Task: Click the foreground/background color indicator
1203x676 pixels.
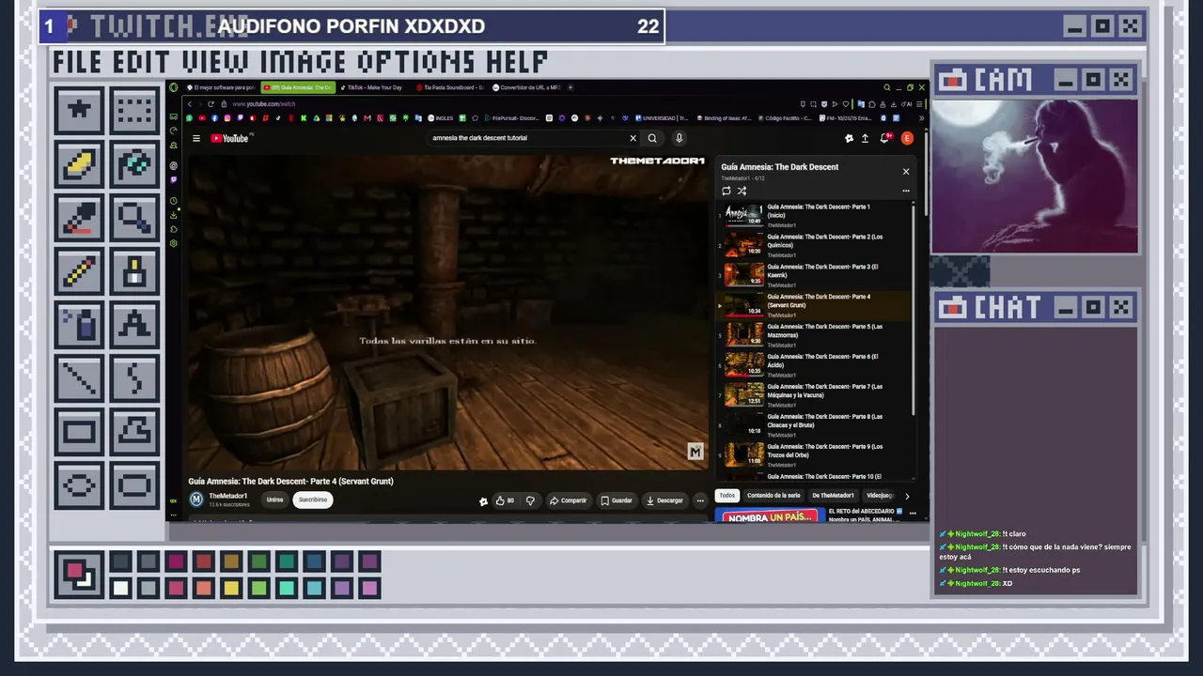Action: 77,574
